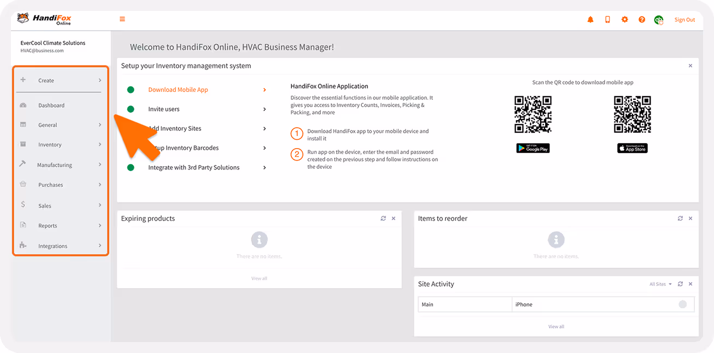Expand the General submenu chevron
The width and height of the screenshot is (714, 353).
(100, 125)
